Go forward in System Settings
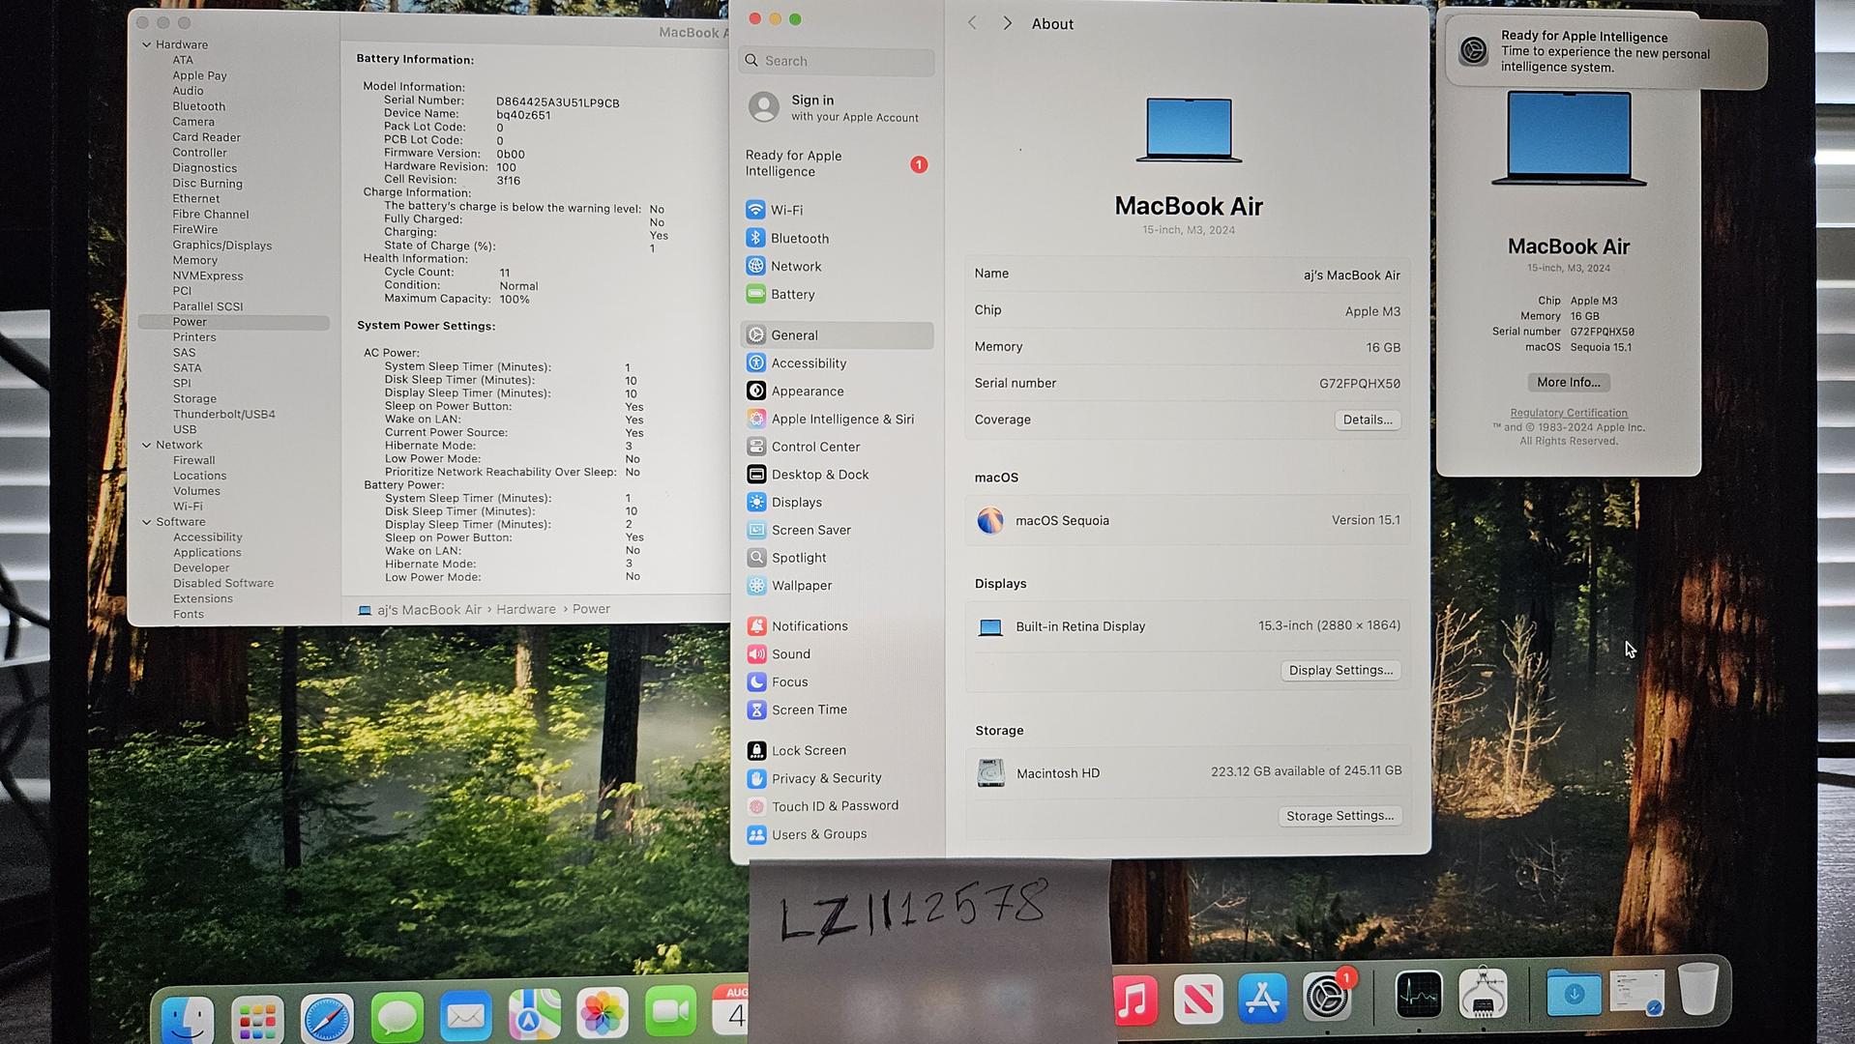1855x1044 pixels. point(1007,23)
